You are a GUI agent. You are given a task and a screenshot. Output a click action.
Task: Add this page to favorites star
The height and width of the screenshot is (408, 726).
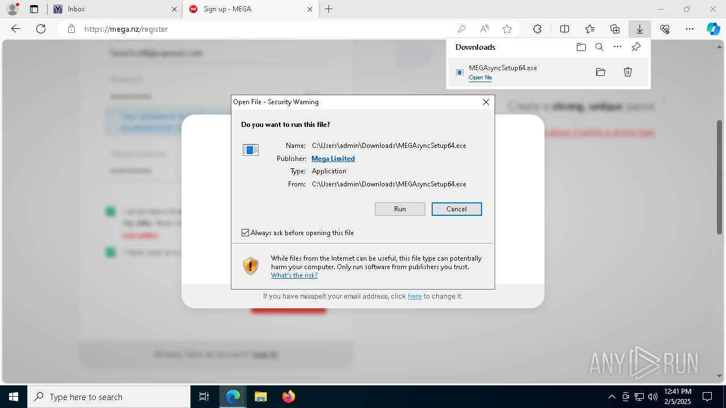click(x=507, y=29)
